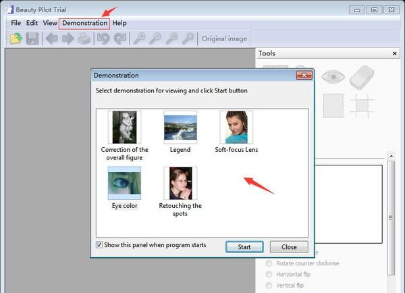
Task: Close the Tools panel with its X
Action: coord(394,53)
